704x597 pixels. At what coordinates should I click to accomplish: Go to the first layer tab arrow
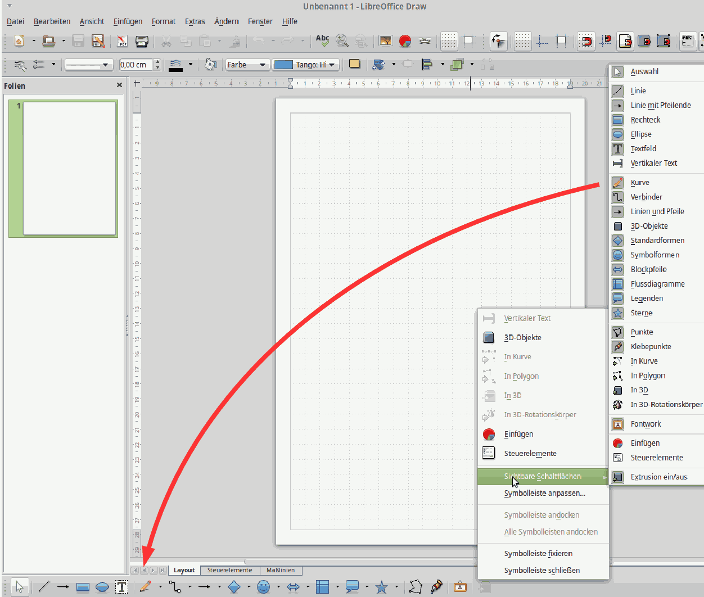tap(135, 571)
